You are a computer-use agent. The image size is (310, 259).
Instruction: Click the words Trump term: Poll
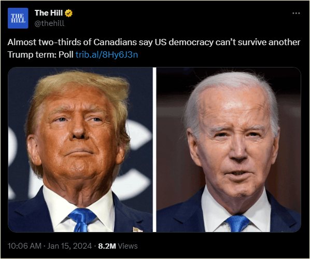[x=40, y=54]
